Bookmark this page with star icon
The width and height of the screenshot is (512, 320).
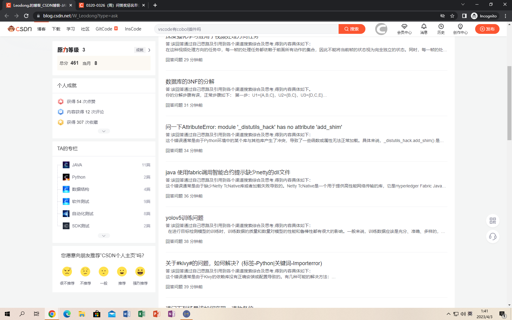pos(452,16)
